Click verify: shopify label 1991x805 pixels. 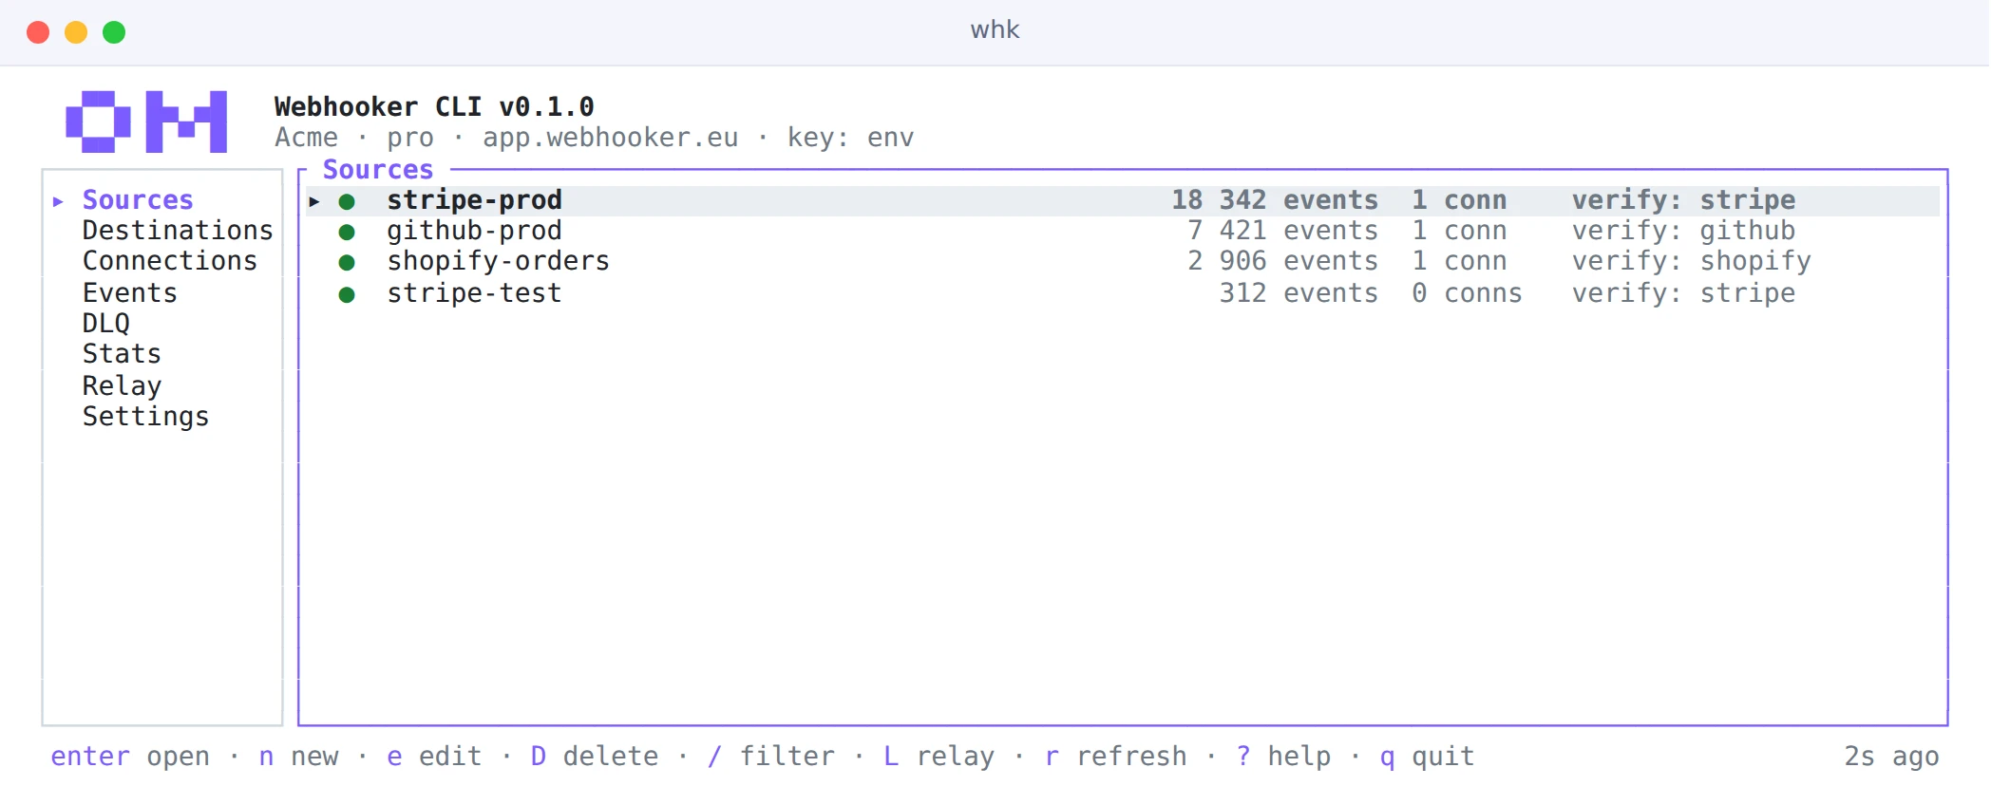coord(1692,261)
